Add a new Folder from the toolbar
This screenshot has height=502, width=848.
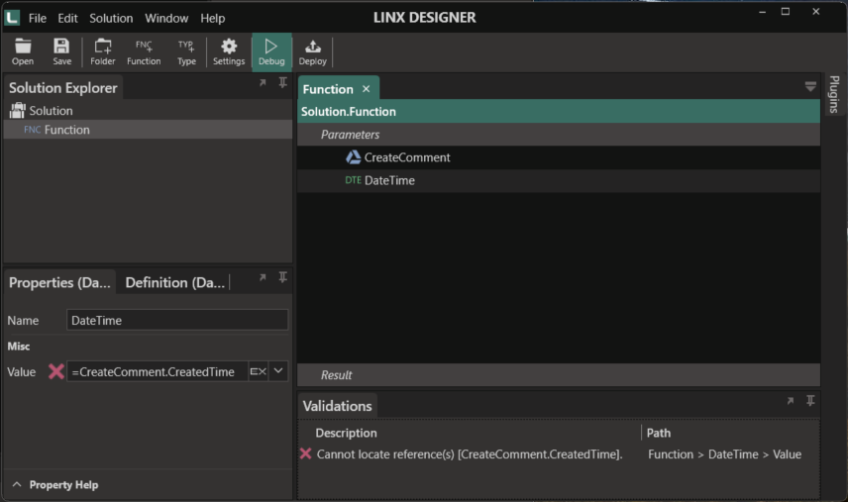point(103,51)
